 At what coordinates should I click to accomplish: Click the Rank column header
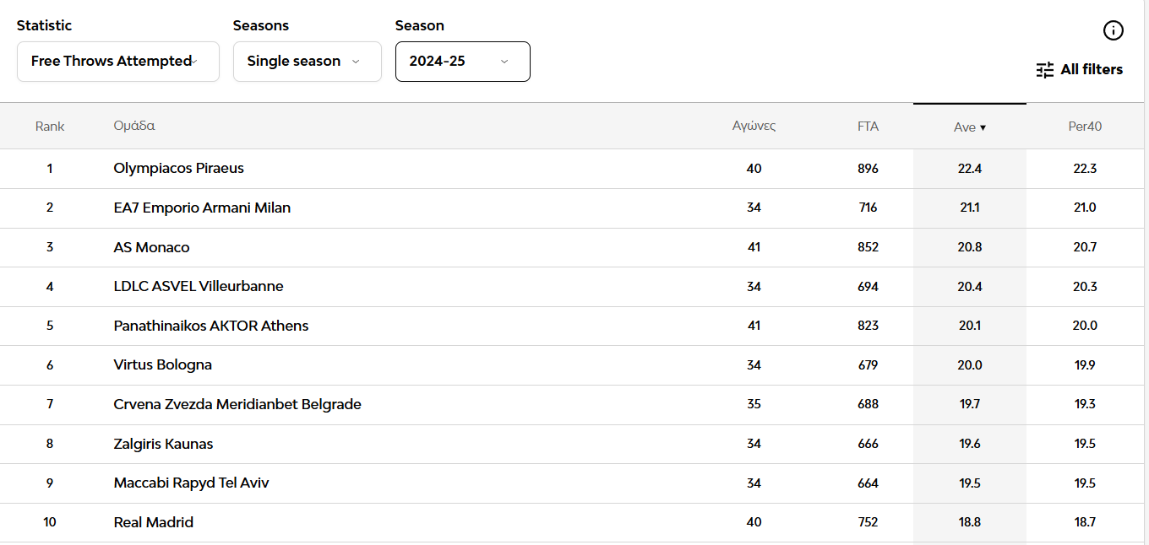tap(50, 127)
